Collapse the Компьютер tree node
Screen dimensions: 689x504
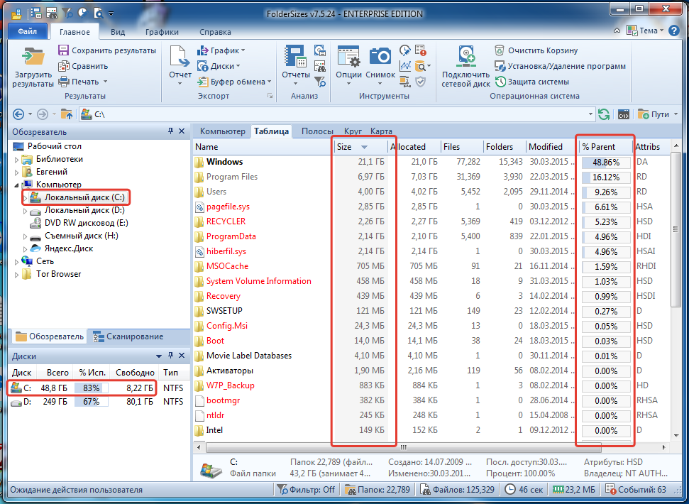[x=17, y=185]
